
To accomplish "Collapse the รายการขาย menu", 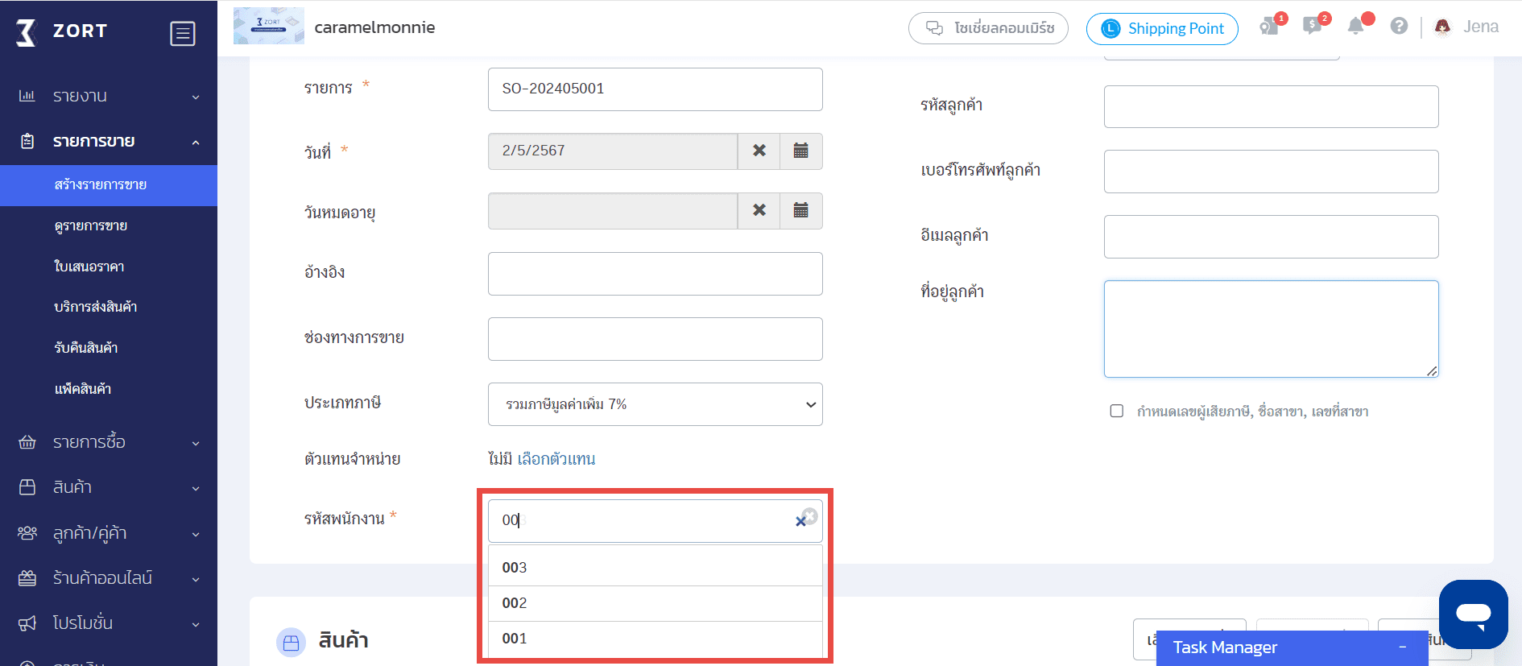I will tap(196, 142).
